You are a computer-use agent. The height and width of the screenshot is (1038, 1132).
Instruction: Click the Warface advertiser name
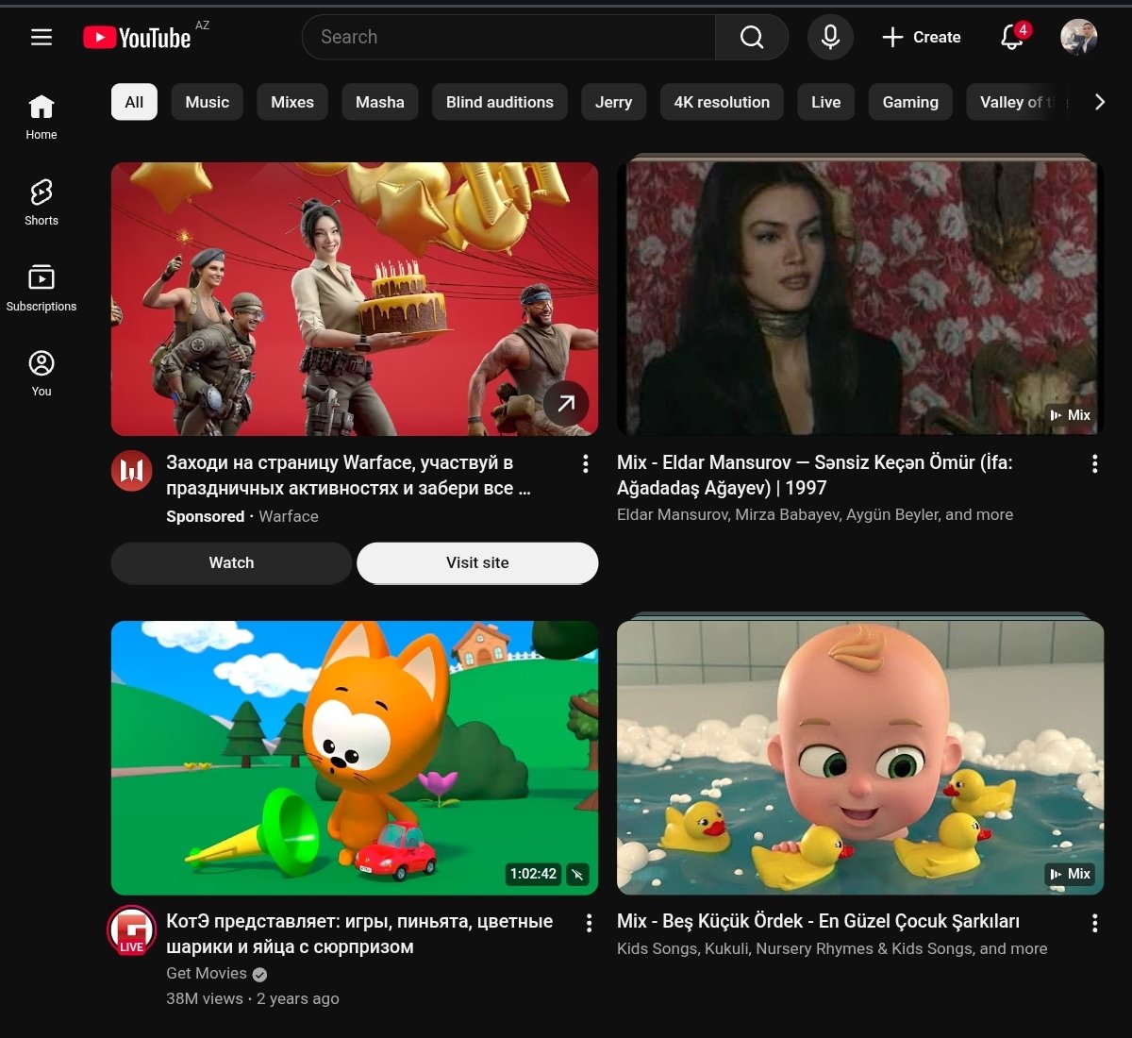[x=289, y=516]
